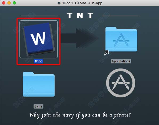Maximize the window with green button
This screenshot has height=125, width=159.
14,3
